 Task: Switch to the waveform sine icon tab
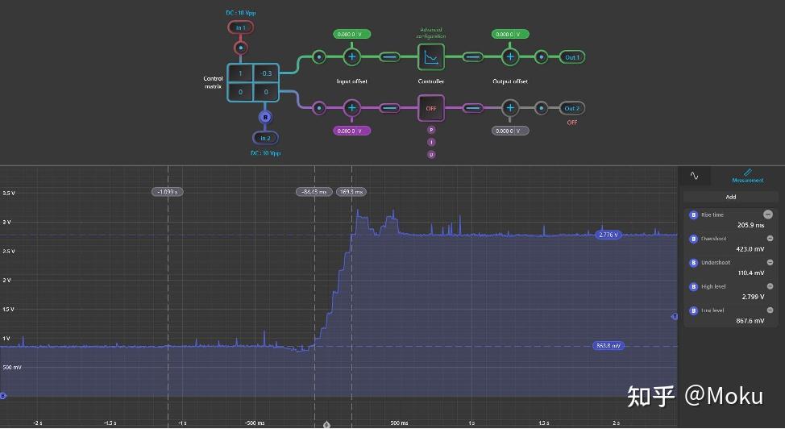coord(695,176)
